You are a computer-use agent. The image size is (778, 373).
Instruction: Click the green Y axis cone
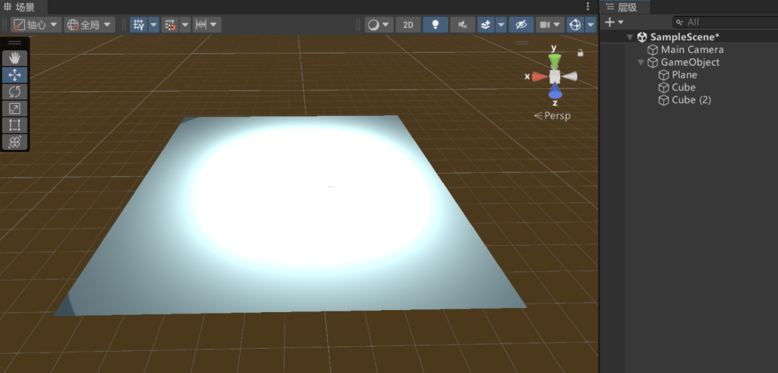pos(555,62)
